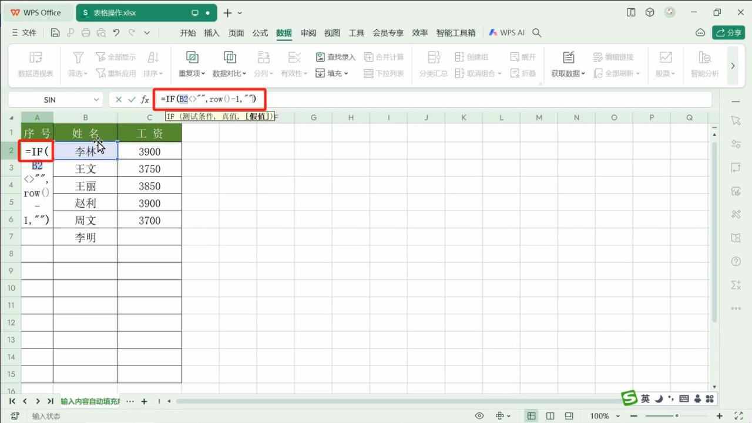Add a new sheet with plus button

[144, 401]
